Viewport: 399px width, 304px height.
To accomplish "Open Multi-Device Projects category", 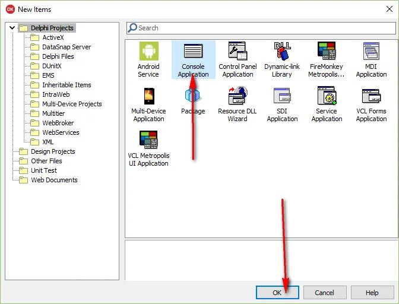I will pyautogui.click(x=66, y=104).
